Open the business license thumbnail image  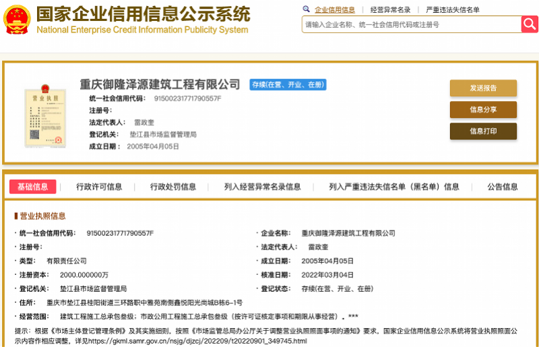tap(45, 117)
